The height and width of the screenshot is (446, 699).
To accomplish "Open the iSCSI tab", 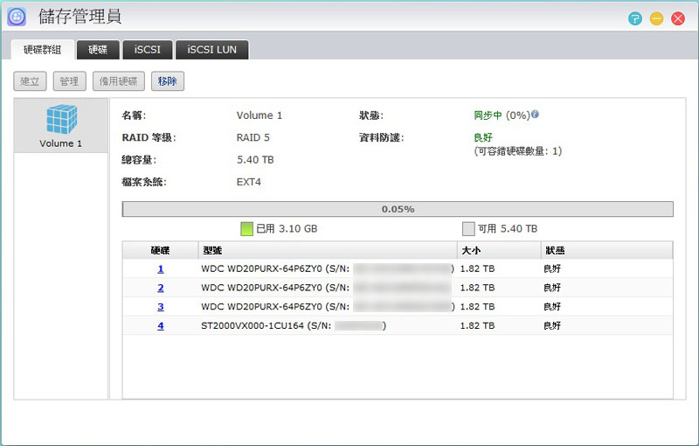I will (x=147, y=50).
